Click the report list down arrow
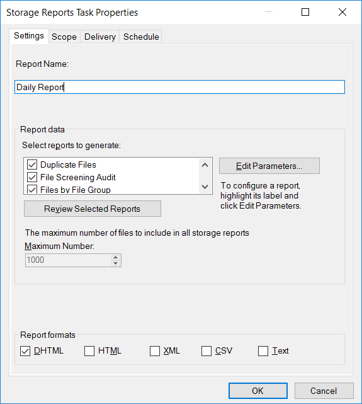Image resolution: width=362 pixels, height=404 pixels. 205,187
